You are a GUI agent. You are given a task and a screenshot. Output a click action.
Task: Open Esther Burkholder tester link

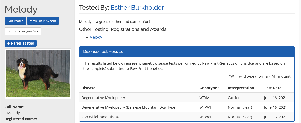(137, 7)
